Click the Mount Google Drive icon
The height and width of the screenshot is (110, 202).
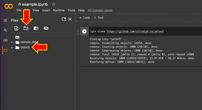click(36, 28)
